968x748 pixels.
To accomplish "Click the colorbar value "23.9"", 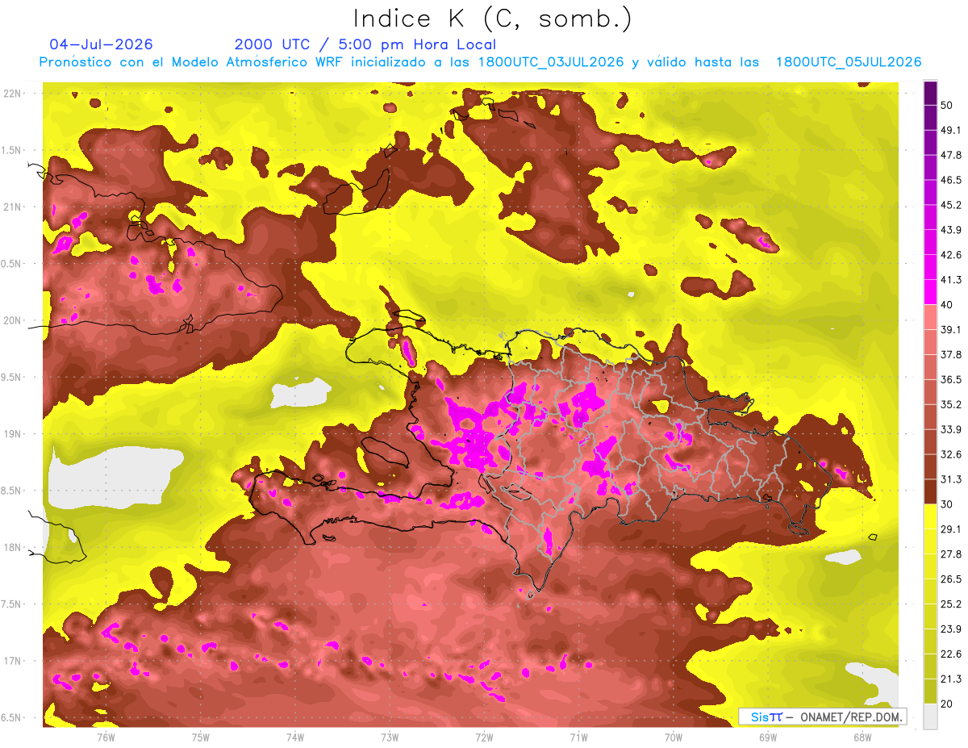I will (951, 629).
